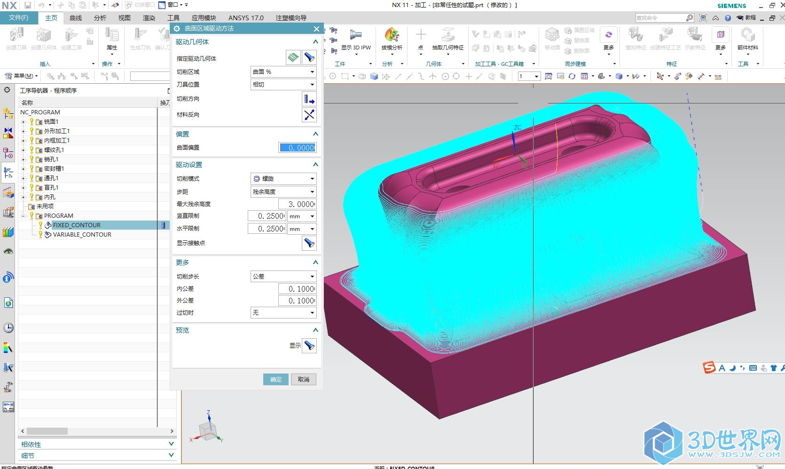Collapse the drive geometry section
This screenshot has height=469, width=785.
315,42
